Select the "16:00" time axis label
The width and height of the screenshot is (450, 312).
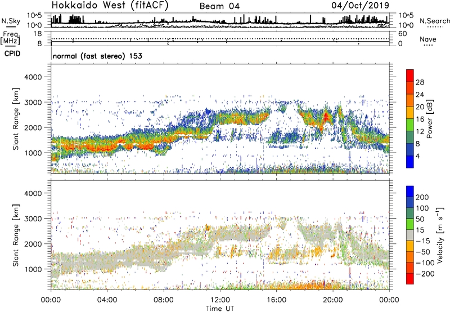(x=276, y=300)
